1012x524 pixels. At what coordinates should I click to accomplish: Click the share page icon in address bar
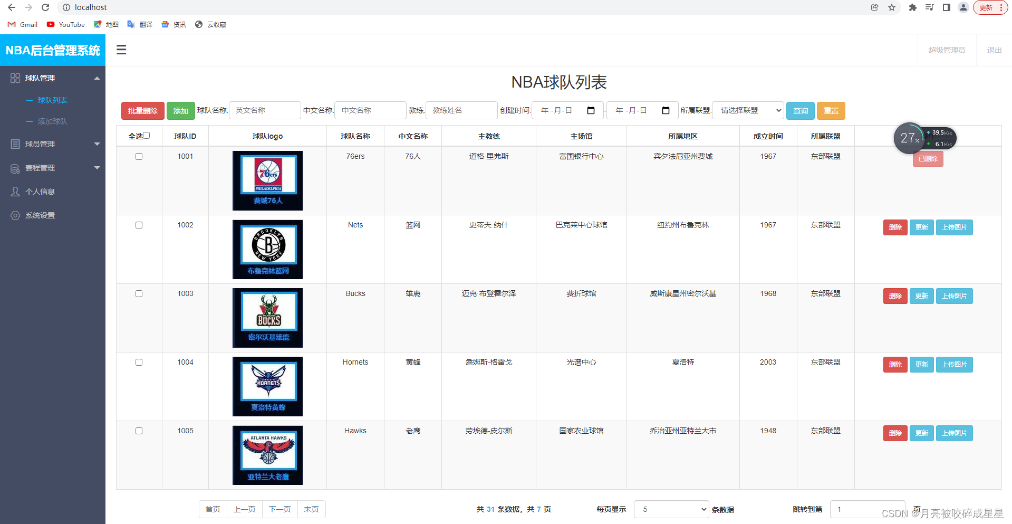pos(875,7)
